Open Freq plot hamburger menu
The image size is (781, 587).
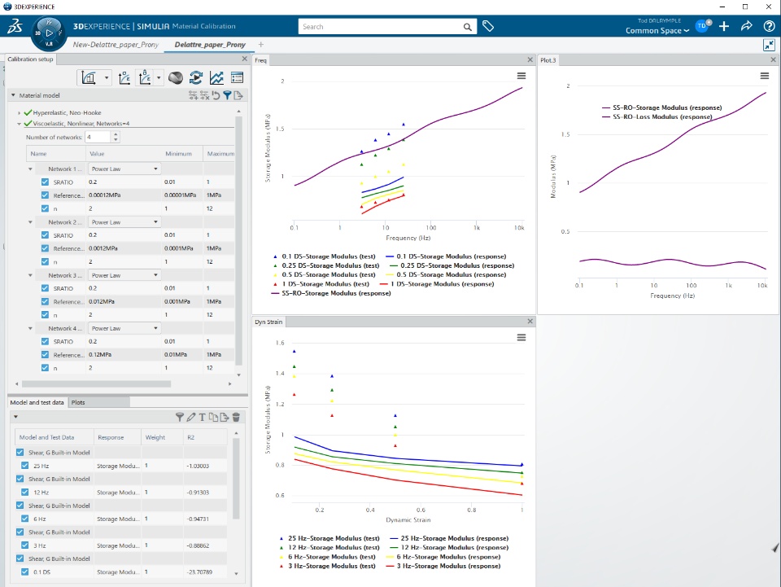[521, 76]
